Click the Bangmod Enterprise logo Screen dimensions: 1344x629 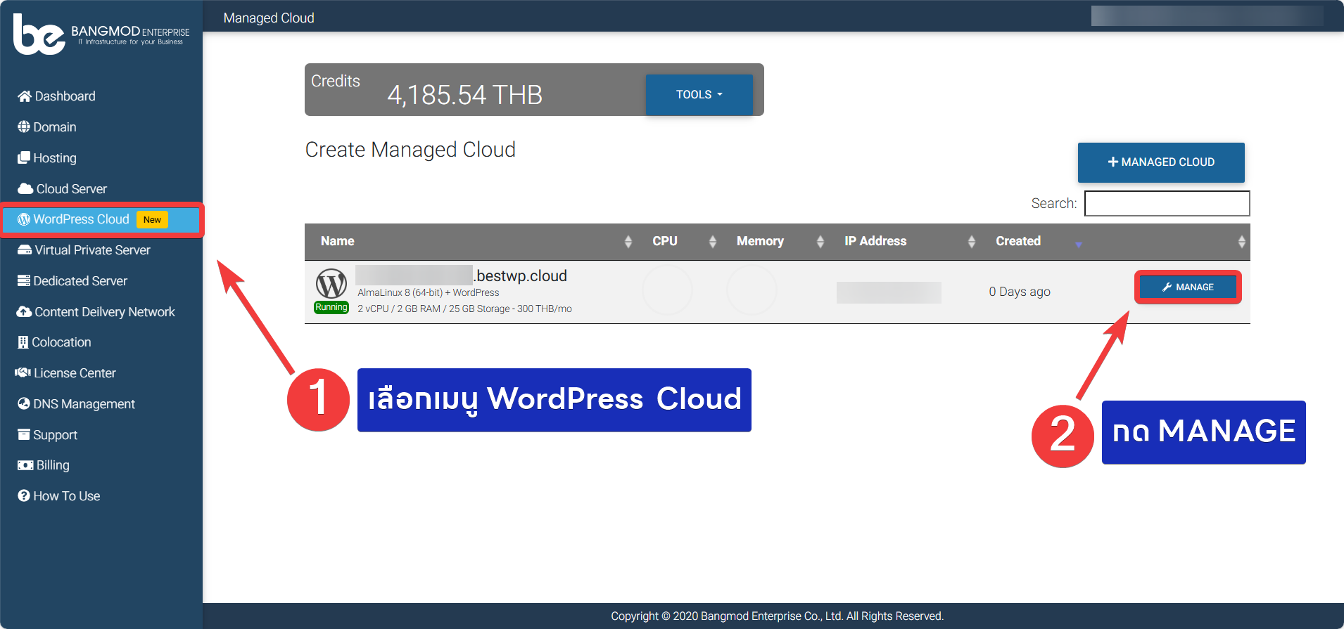point(101,34)
